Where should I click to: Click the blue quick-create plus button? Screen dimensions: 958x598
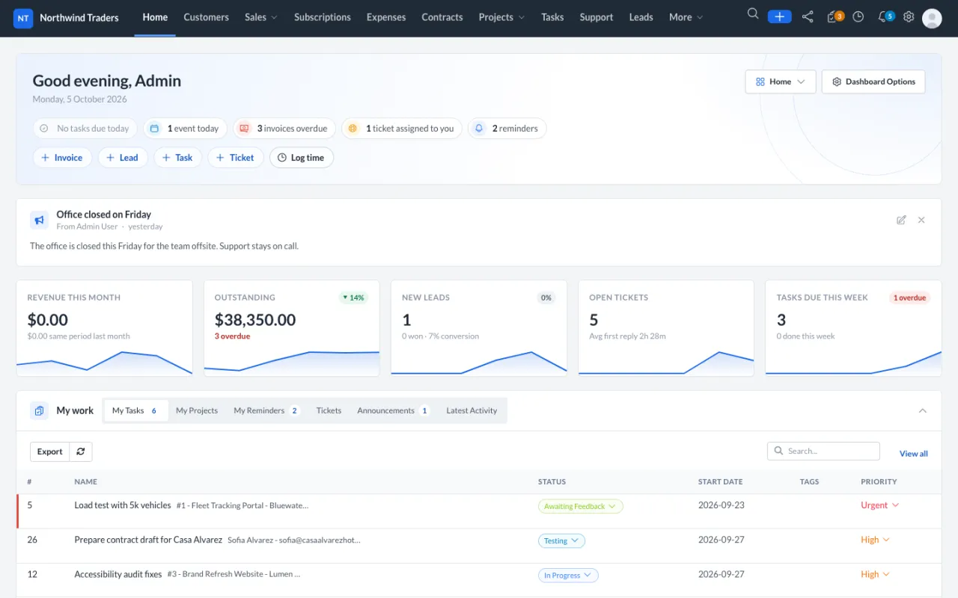click(x=779, y=16)
